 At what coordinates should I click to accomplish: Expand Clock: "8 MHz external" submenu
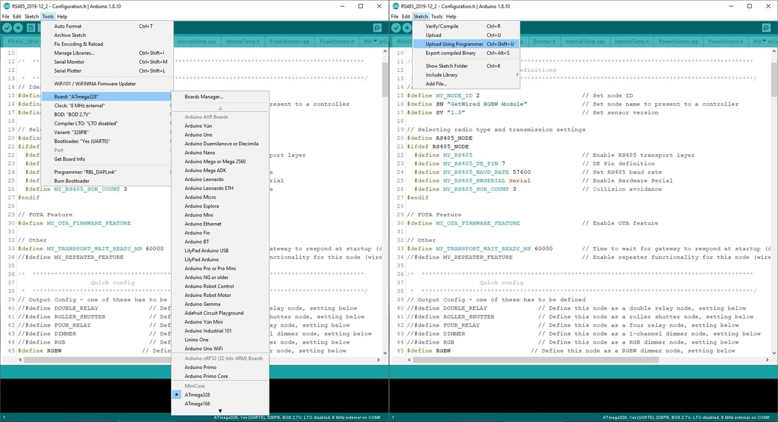click(107, 105)
